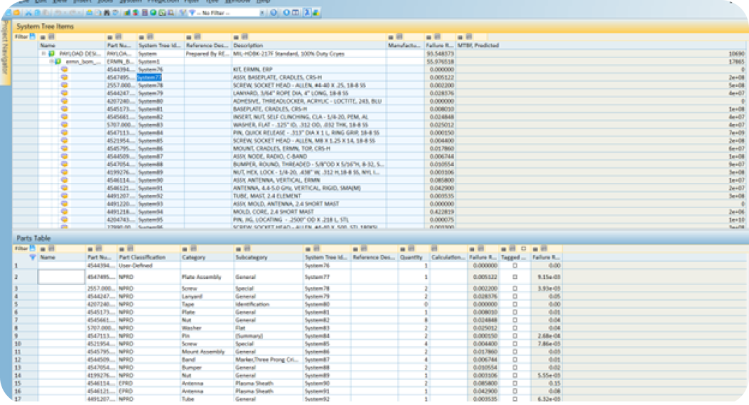Open the Calculator icon on the toolbar
This screenshot has height=405, width=749.
[144, 13]
